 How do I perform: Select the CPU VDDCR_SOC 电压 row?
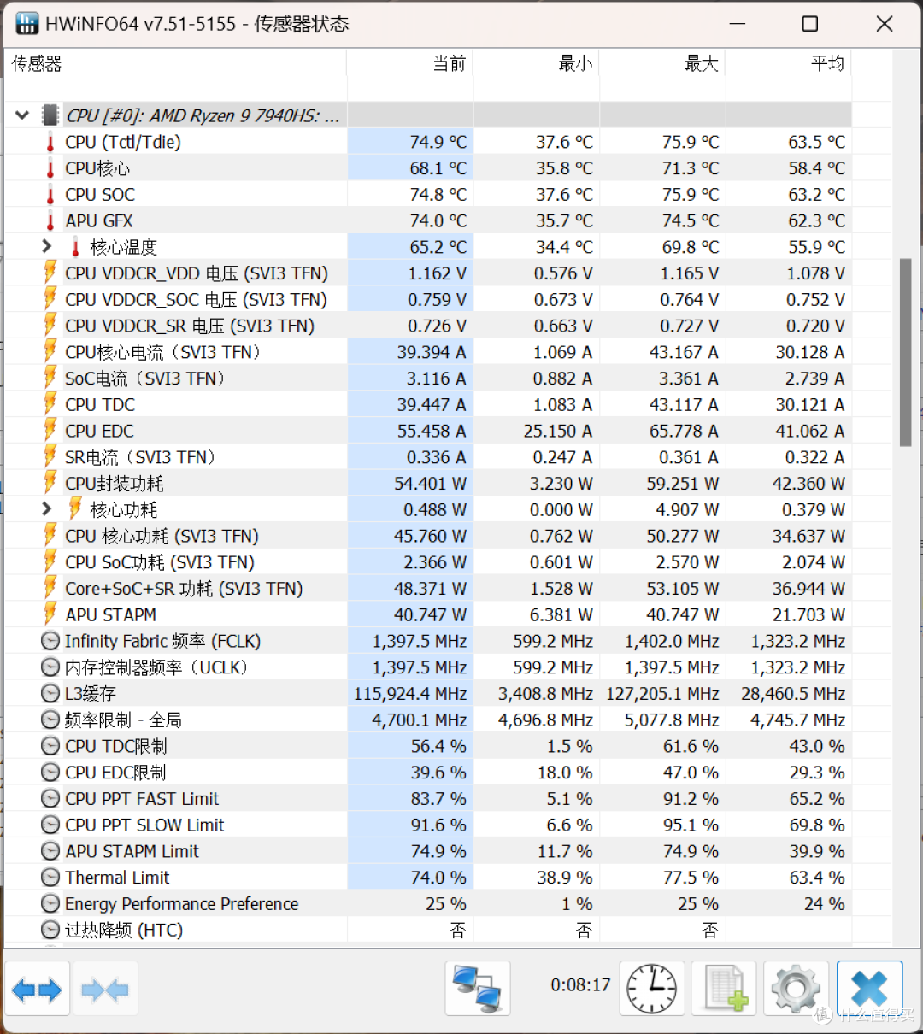tap(428, 299)
